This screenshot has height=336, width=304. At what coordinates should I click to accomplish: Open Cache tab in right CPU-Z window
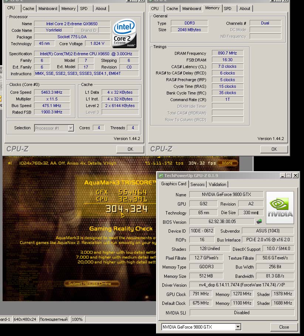172,9
